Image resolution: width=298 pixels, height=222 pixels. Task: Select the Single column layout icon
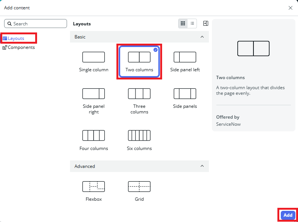point(94,57)
